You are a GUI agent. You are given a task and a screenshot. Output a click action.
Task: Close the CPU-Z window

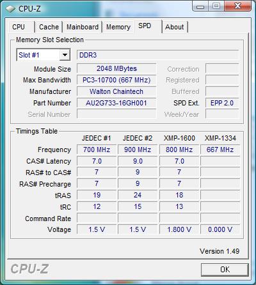pos(237,6)
